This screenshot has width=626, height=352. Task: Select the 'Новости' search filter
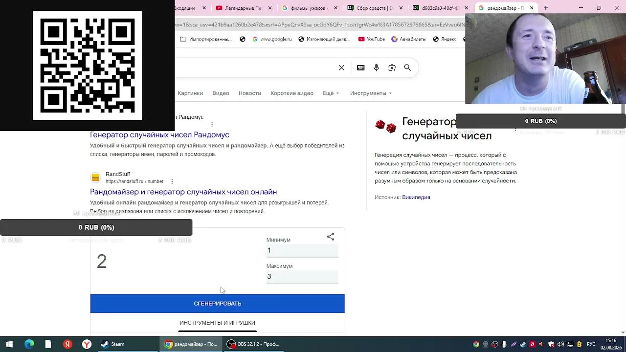[x=250, y=93]
